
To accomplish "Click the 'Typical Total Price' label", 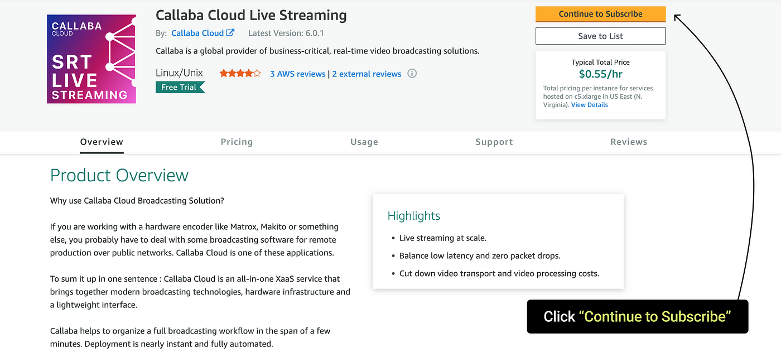I will [600, 62].
